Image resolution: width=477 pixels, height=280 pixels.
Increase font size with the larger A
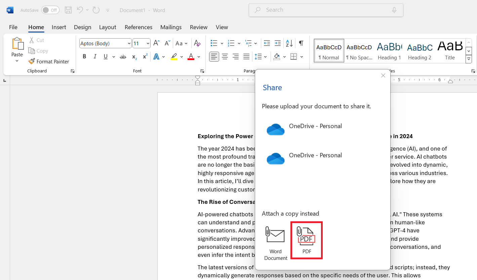pyautogui.click(x=156, y=43)
